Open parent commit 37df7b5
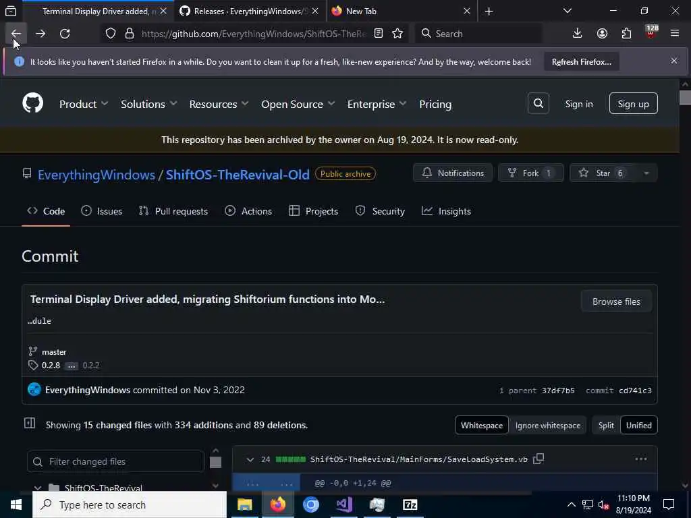691x518 pixels. 558,391
